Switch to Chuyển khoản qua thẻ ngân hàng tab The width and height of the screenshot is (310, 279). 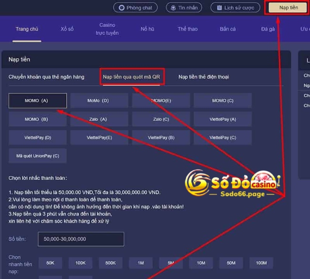tap(46, 77)
